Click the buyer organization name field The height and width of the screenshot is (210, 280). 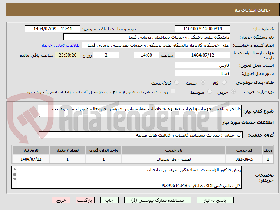click(x=147, y=37)
